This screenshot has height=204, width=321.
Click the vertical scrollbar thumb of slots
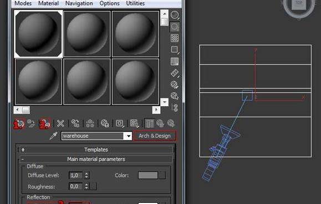pyautogui.click(x=165, y=22)
